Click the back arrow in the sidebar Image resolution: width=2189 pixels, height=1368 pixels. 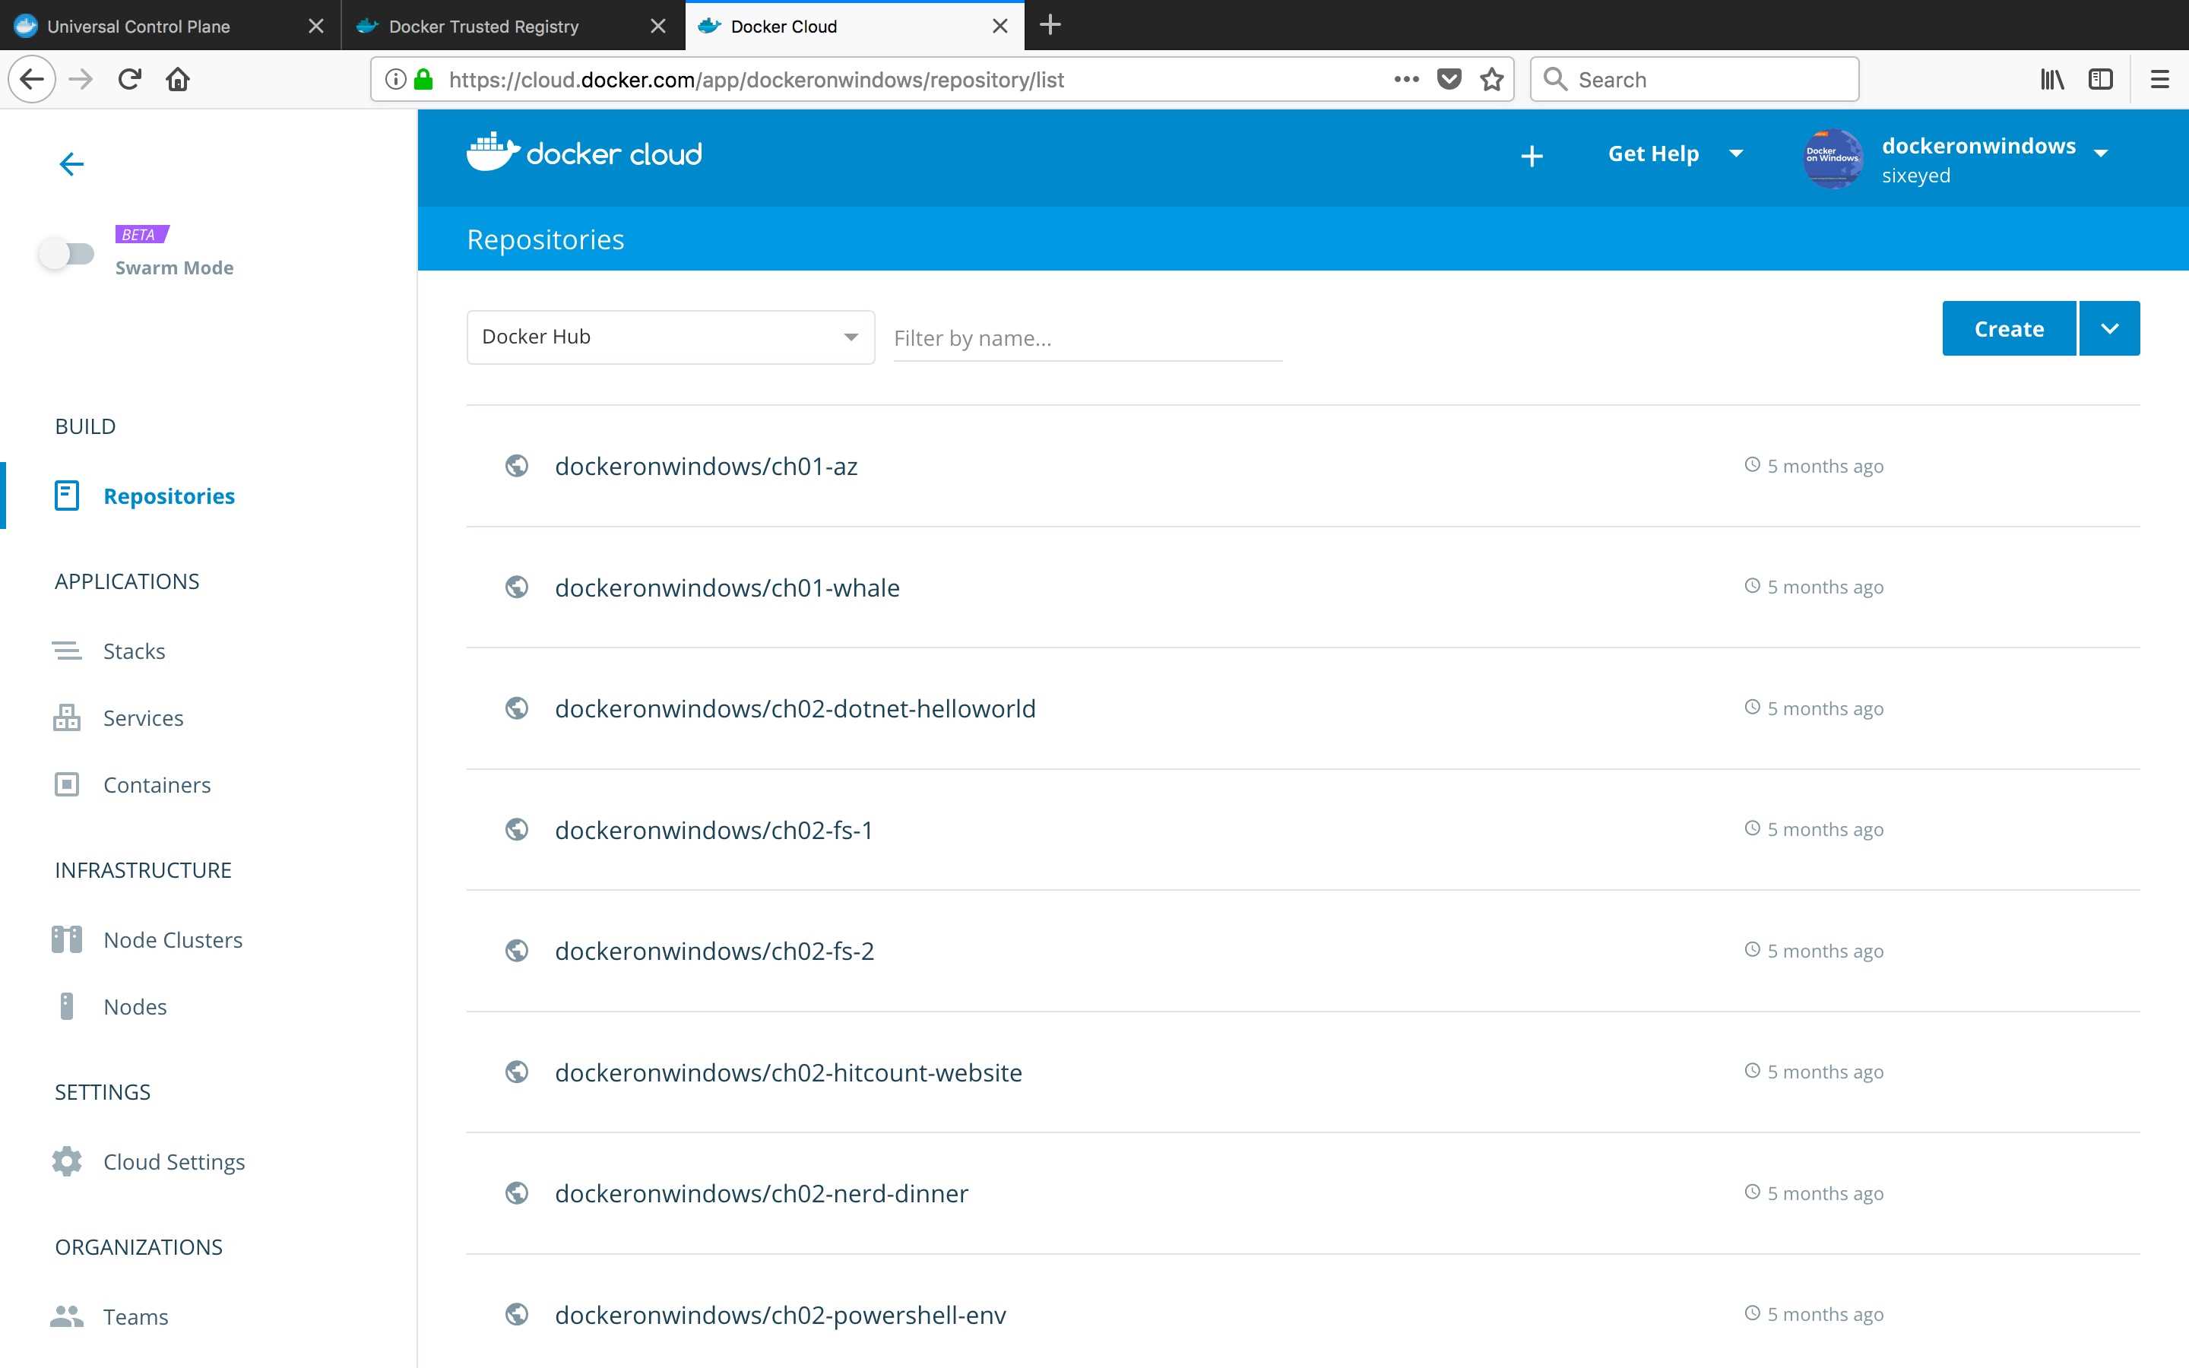[71, 163]
